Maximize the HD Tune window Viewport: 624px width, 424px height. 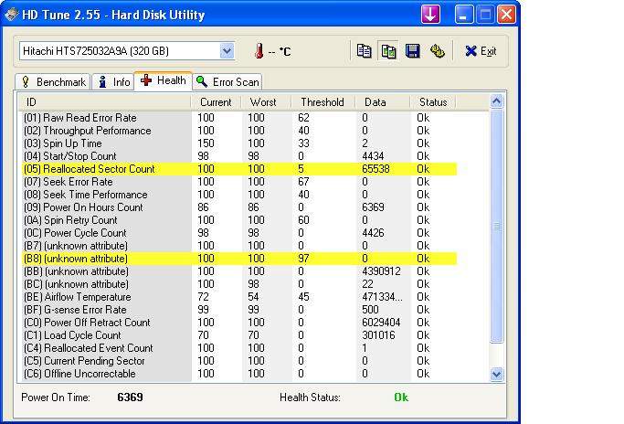tap(486, 15)
